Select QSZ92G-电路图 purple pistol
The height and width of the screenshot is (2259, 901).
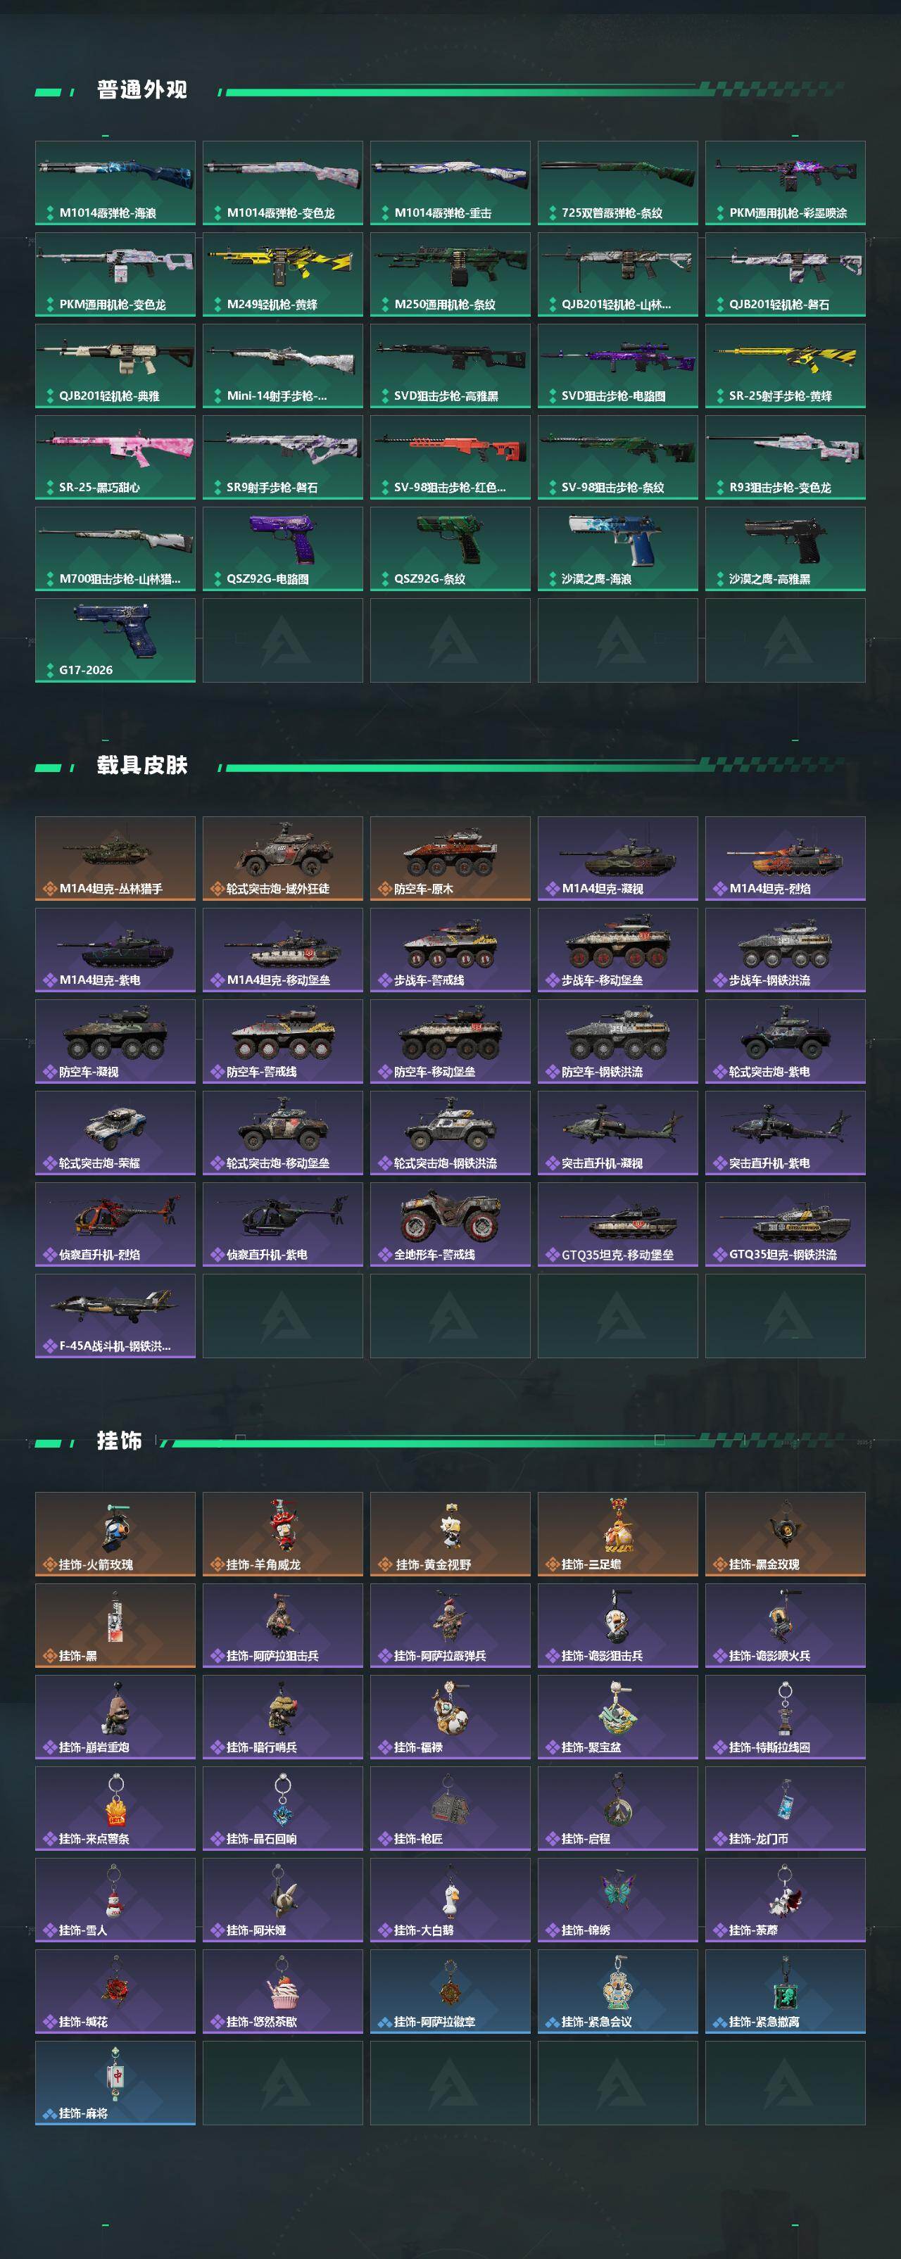click(x=282, y=548)
